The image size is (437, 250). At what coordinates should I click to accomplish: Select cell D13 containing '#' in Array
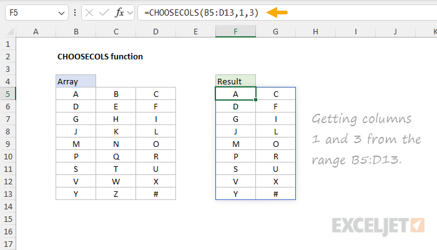point(156,194)
